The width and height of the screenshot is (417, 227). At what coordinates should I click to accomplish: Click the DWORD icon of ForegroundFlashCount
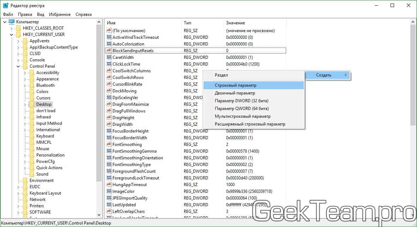(109, 171)
